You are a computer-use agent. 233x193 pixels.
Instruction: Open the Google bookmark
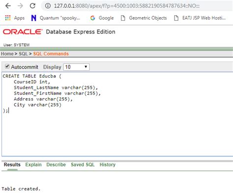pyautogui.click(x=102, y=18)
